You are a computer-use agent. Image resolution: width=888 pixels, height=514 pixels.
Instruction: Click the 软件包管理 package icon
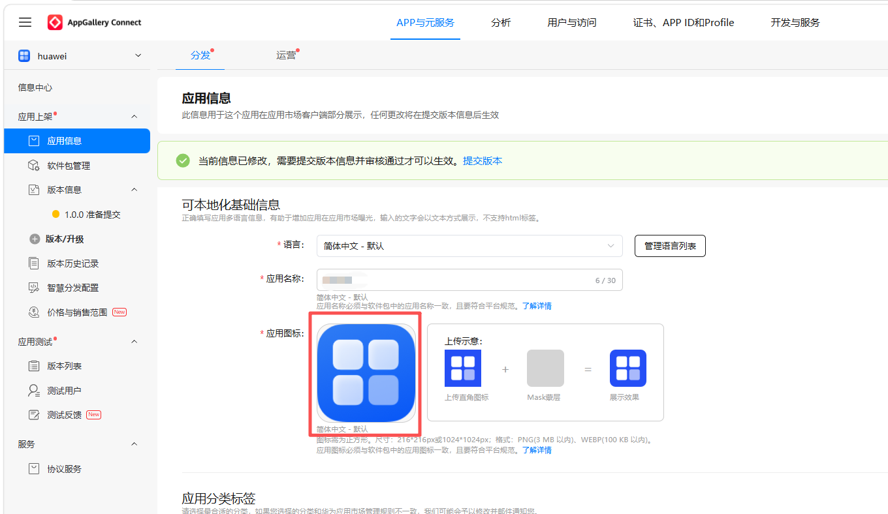34,166
